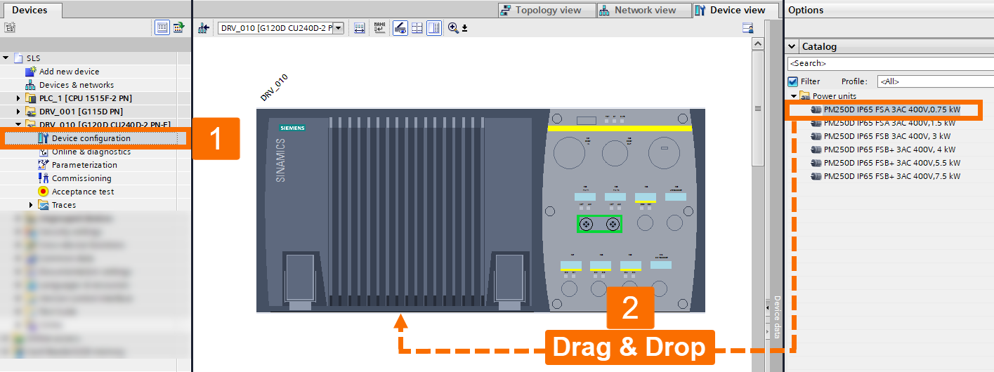Select DRV_001 [G115D PN] in tree

81,112
